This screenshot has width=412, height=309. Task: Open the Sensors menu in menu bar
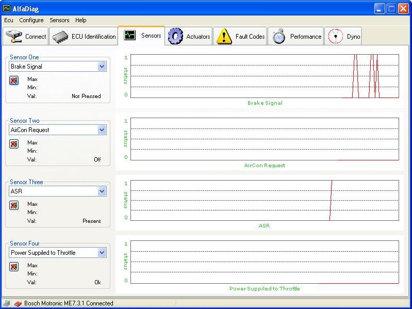59,20
